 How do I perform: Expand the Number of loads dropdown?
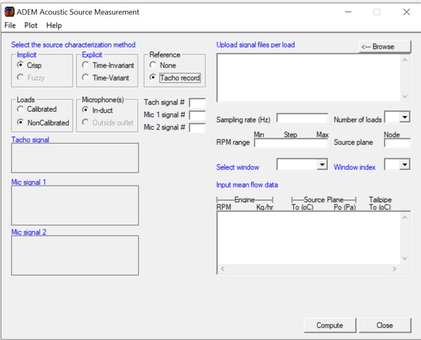404,117
